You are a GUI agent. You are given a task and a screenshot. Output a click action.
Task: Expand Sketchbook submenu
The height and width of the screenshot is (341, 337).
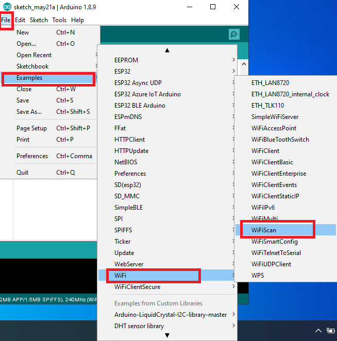pos(49,66)
